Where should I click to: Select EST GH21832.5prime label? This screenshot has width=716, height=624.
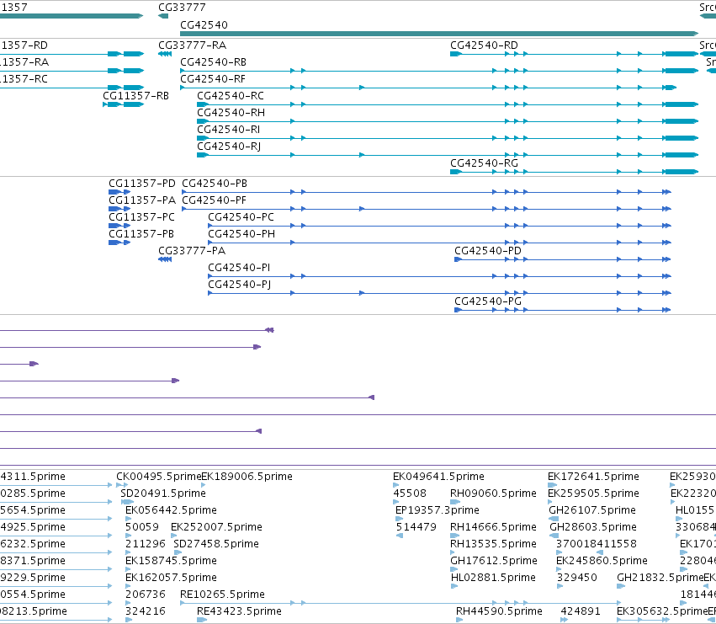pos(660,579)
